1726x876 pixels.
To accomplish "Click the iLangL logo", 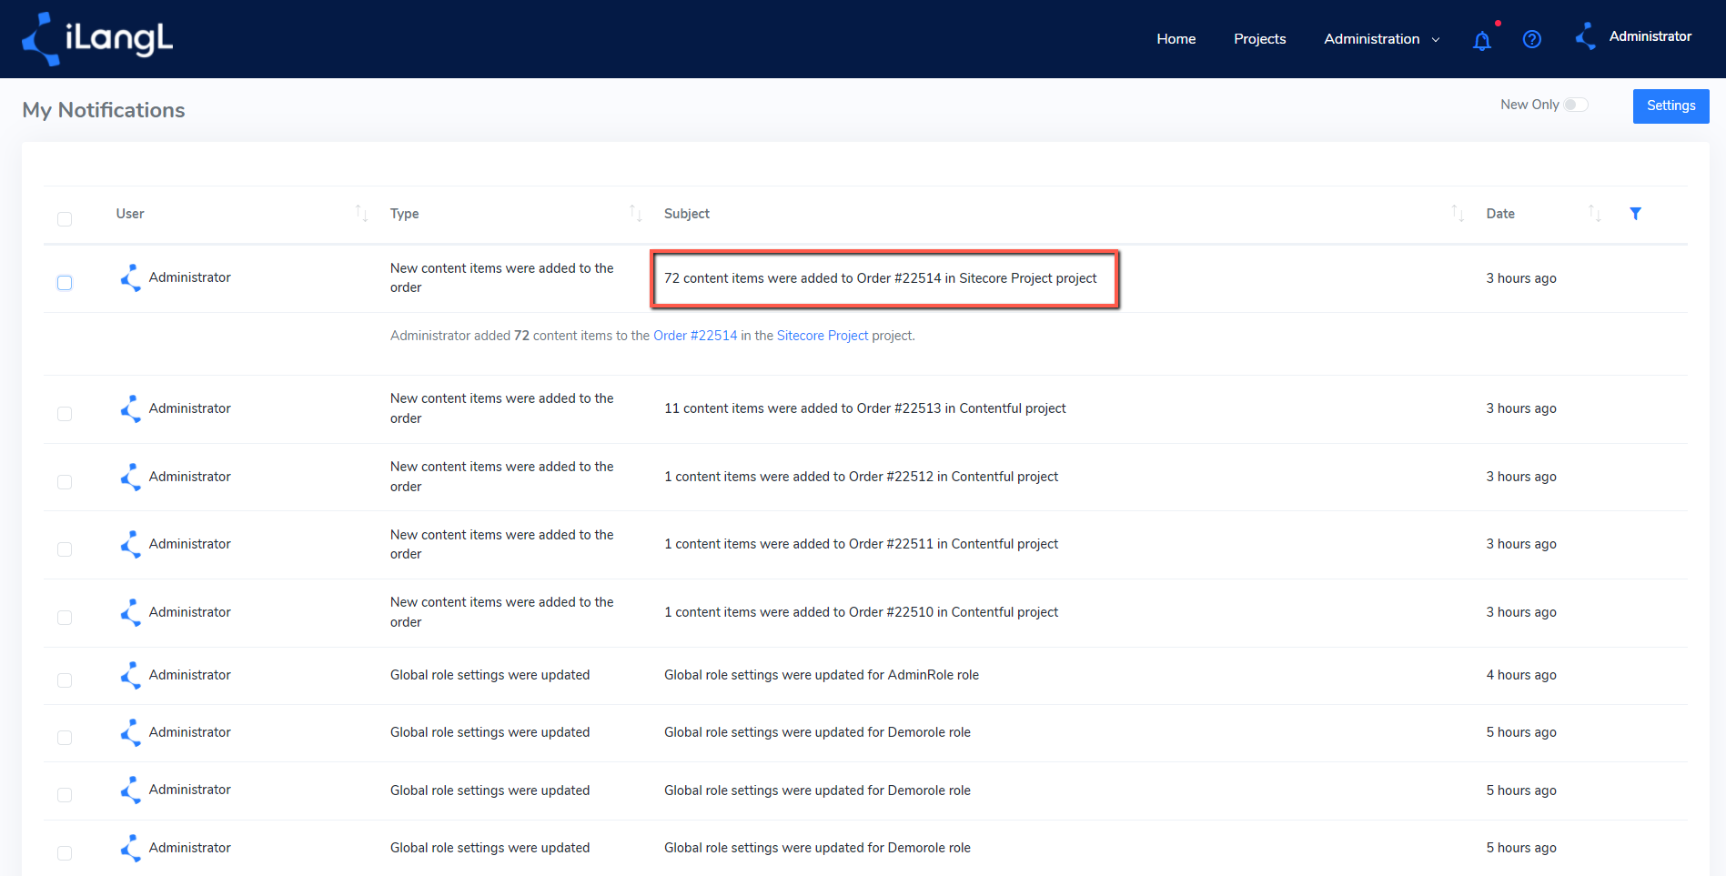I will pos(97,39).
